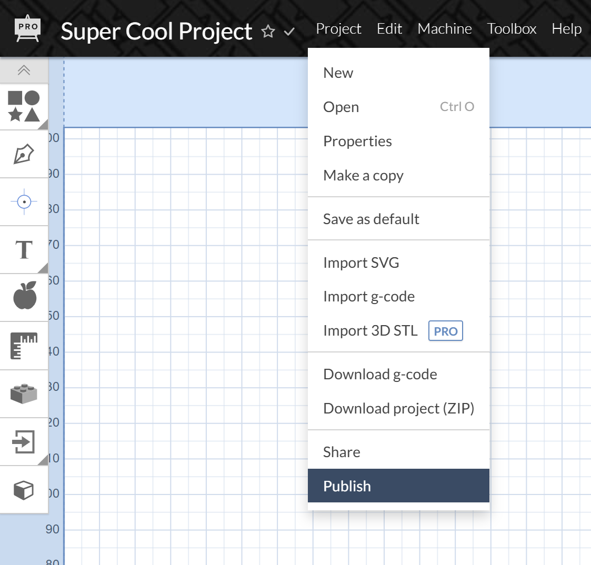Open the Machine menu
This screenshot has width=591, height=565.
(444, 28)
